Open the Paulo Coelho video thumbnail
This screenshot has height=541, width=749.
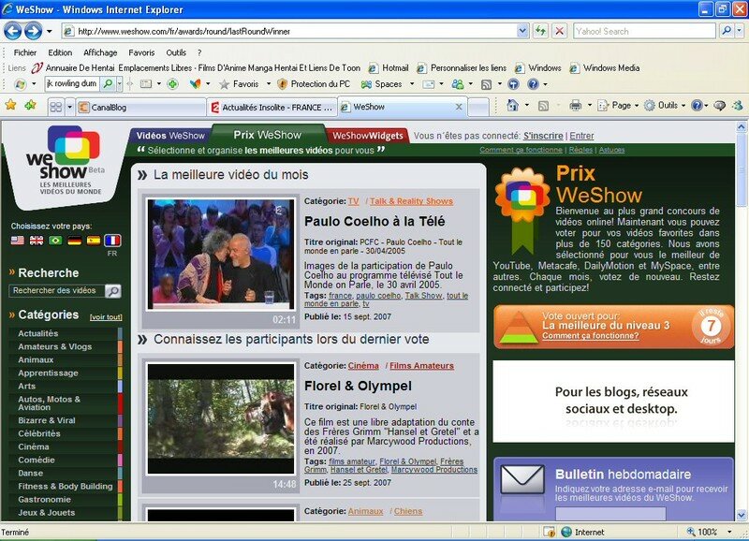tap(221, 254)
